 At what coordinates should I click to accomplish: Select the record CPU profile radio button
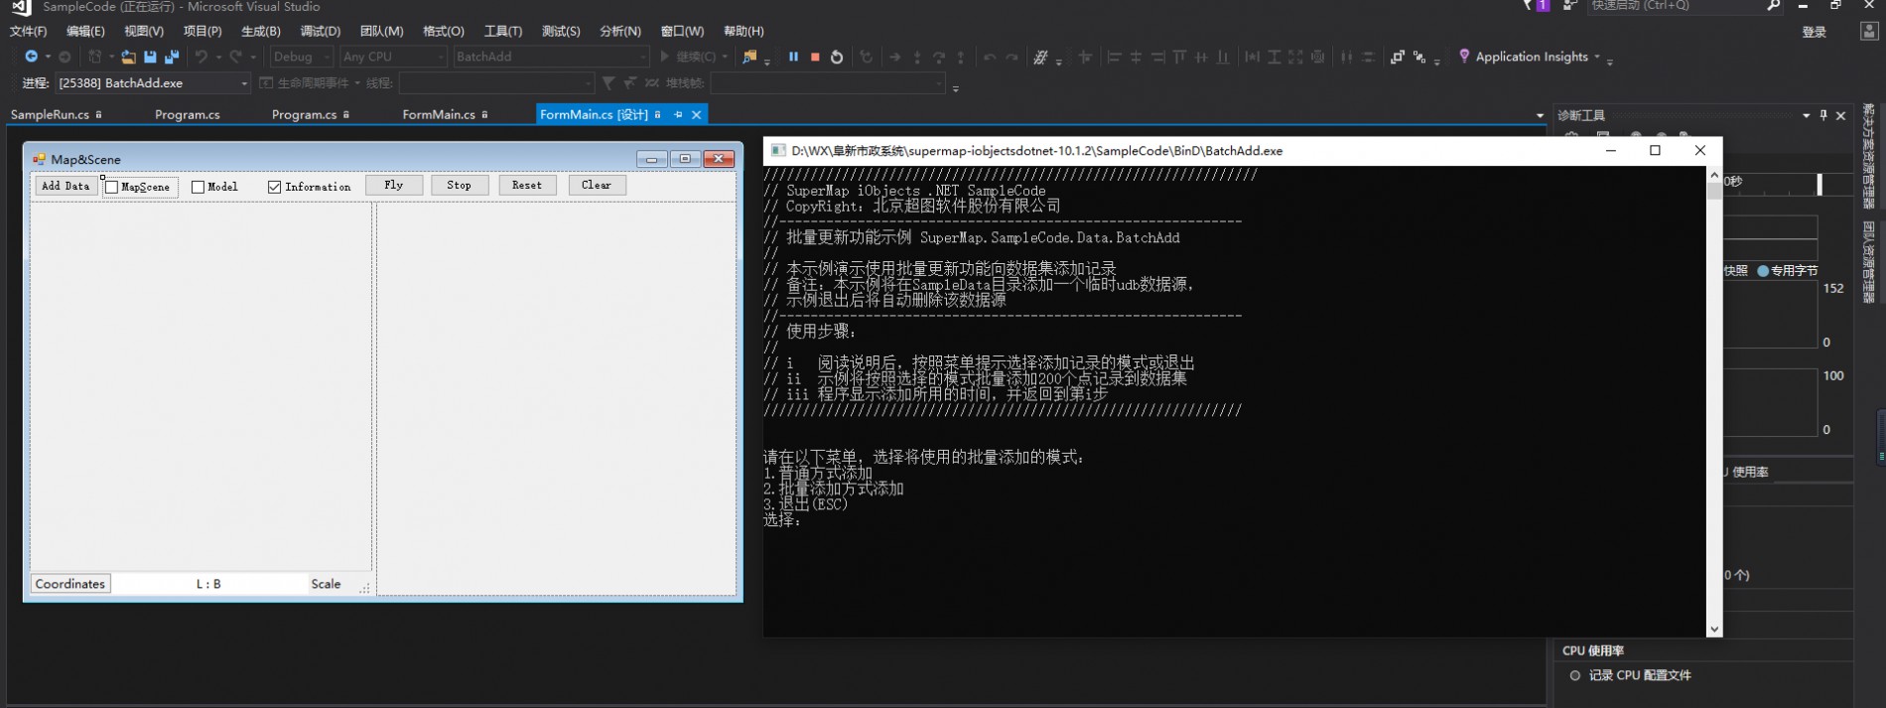click(x=1574, y=675)
